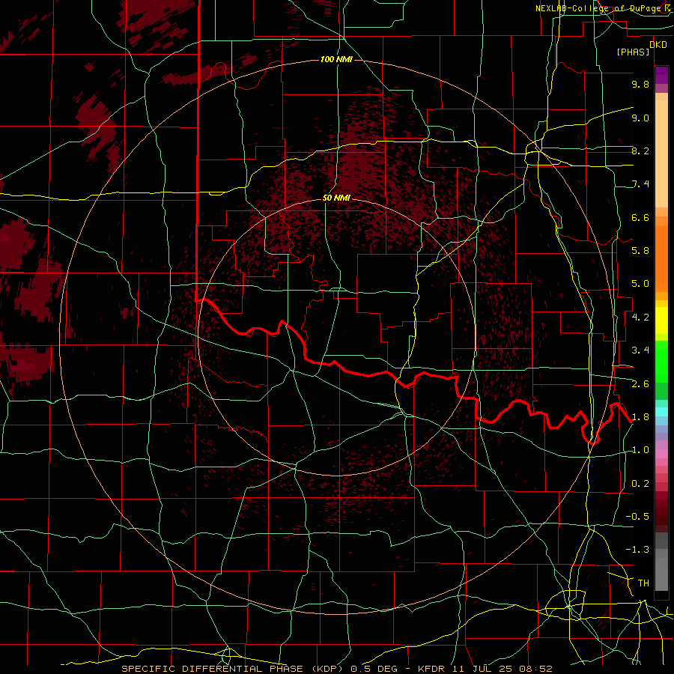Pick the pale peach segment of the color bar

click(661, 154)
